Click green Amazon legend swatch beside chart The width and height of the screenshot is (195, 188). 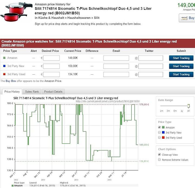click(x=163, y=127)
